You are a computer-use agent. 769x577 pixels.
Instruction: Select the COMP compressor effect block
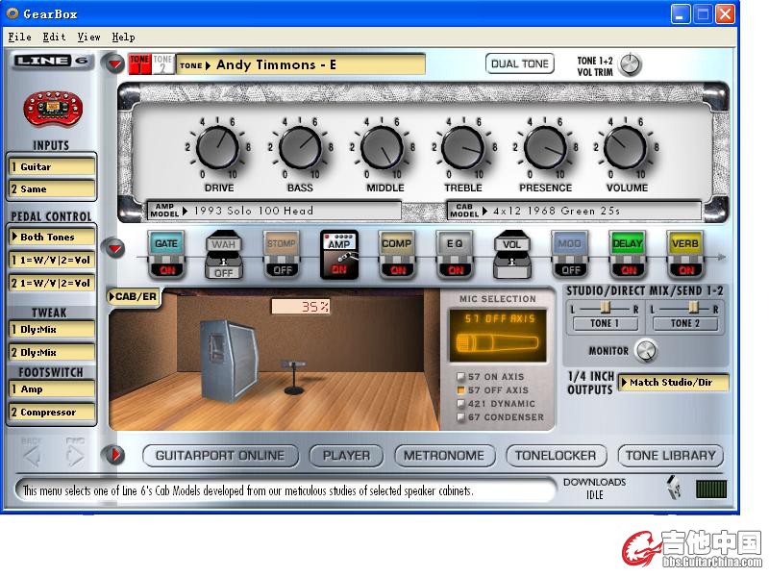(396, 246)
